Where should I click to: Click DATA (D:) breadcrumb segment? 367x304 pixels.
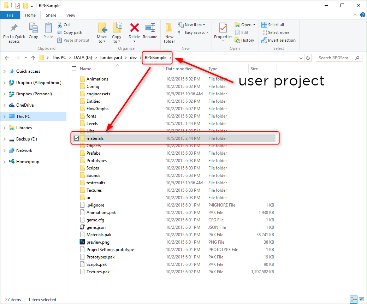pos(83,58)
